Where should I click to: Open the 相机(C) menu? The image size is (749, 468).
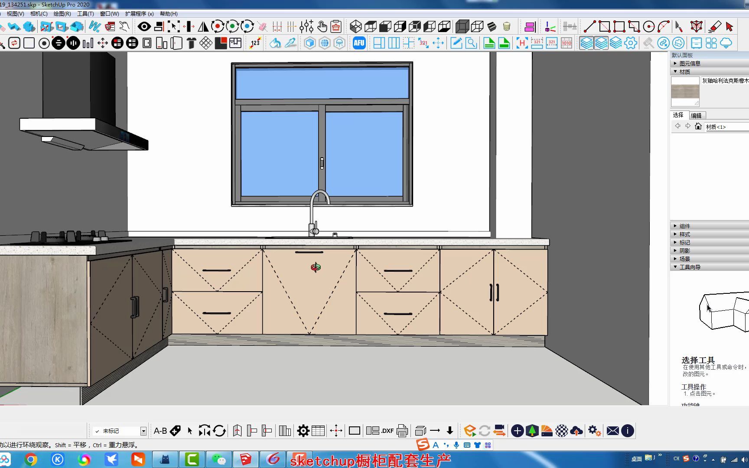click(39, 14)
